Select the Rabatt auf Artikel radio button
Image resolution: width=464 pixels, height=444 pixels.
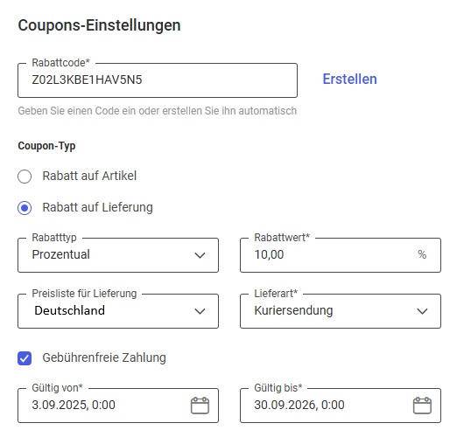coord(25,177)
